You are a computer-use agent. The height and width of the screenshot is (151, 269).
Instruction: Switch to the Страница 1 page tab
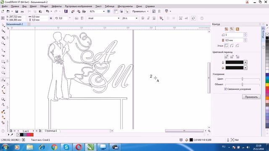51,131
